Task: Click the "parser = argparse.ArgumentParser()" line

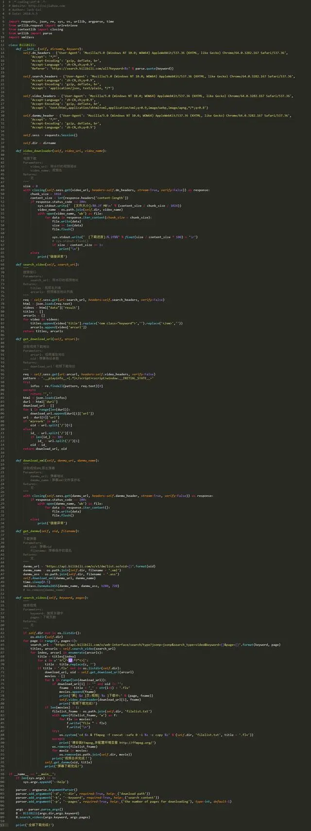Action: (x=46, y=789)
